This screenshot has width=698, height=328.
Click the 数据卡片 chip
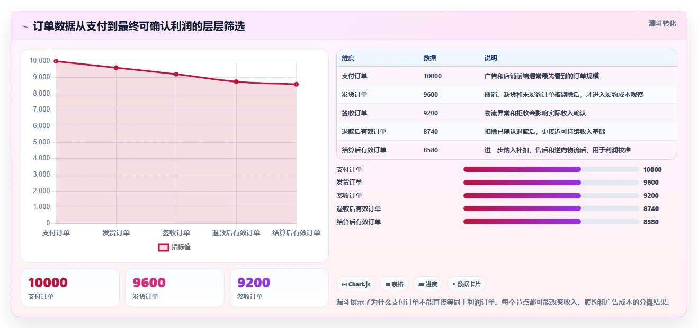[x=466, y=284]
